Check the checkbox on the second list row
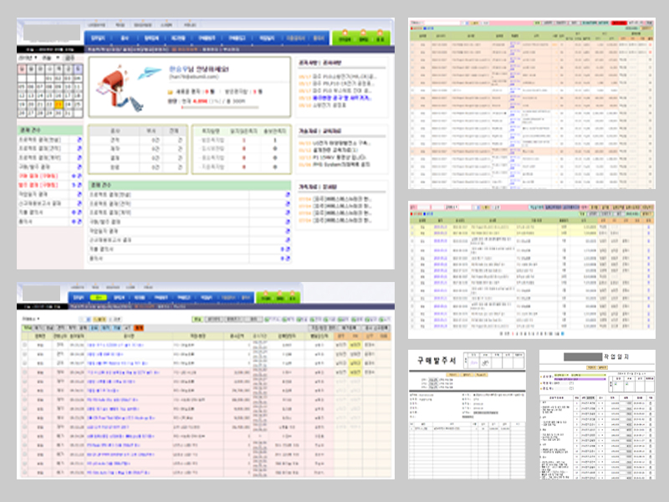Screen dimensions: 669x502 click(24, 355)
